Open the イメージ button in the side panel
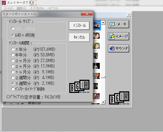 coord(119,36)
